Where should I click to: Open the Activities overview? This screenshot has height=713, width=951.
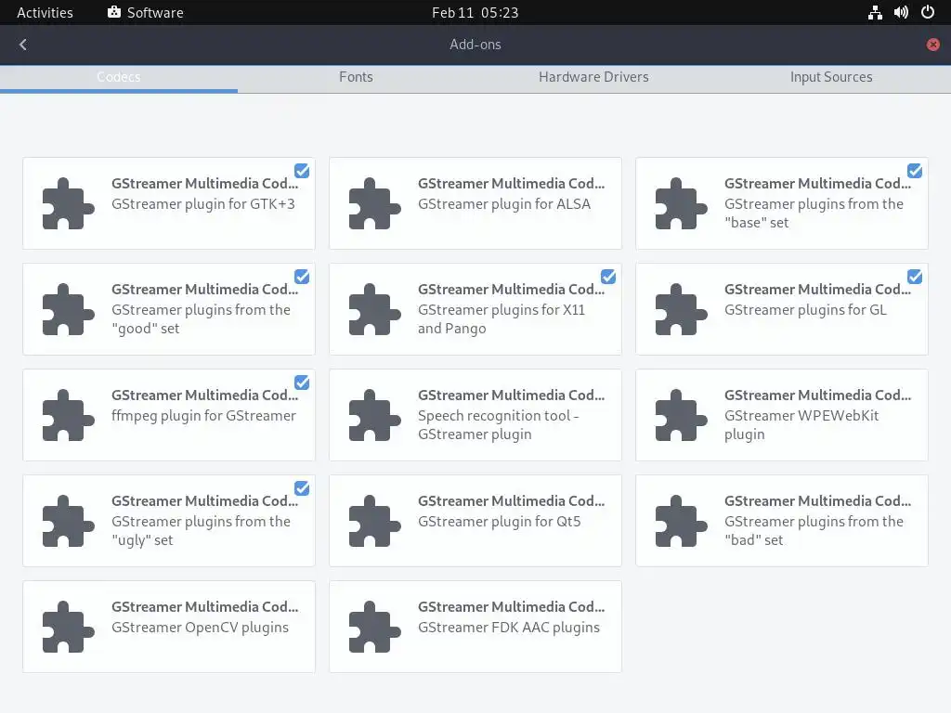pyautogui.click(x=45, y=13)
